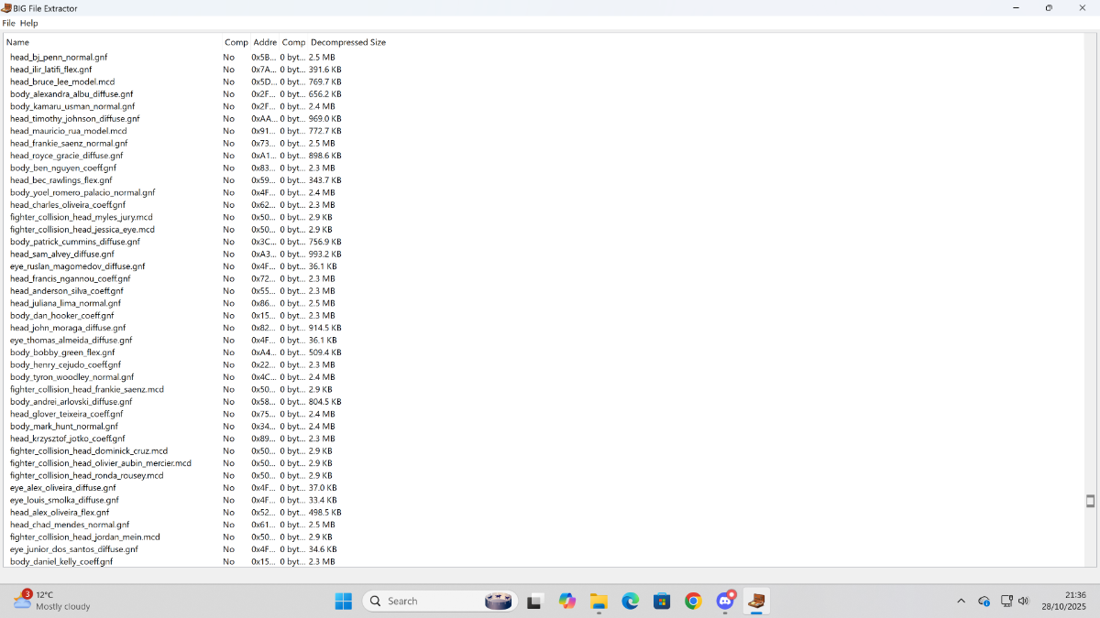Click the Microsoft Store taskbar icon
Image resolution: width=1100 pixels, height=618 pixels.
click(x=662, y=601)
